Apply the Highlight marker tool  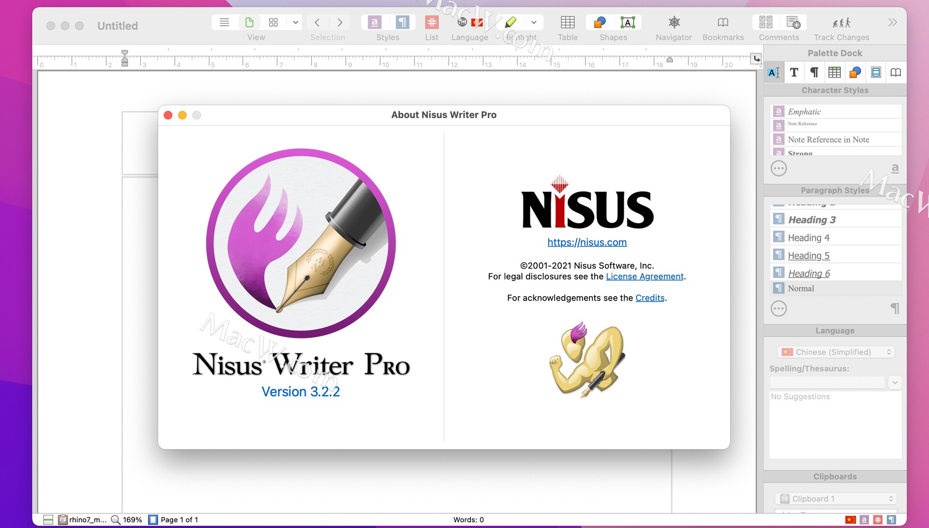(x=511, y=22)
